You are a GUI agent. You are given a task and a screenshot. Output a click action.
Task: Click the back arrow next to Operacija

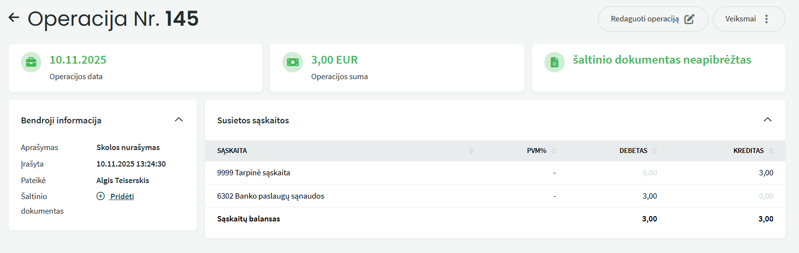(x=14, y=18)
